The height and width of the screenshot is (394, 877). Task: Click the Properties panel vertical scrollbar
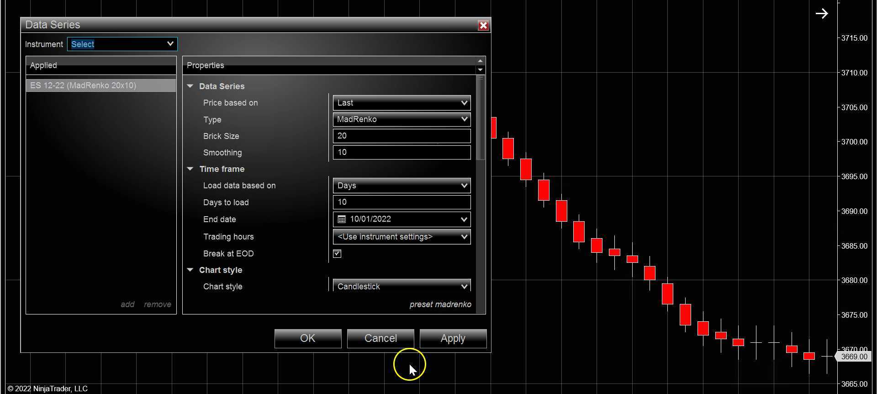pos(480,119)
